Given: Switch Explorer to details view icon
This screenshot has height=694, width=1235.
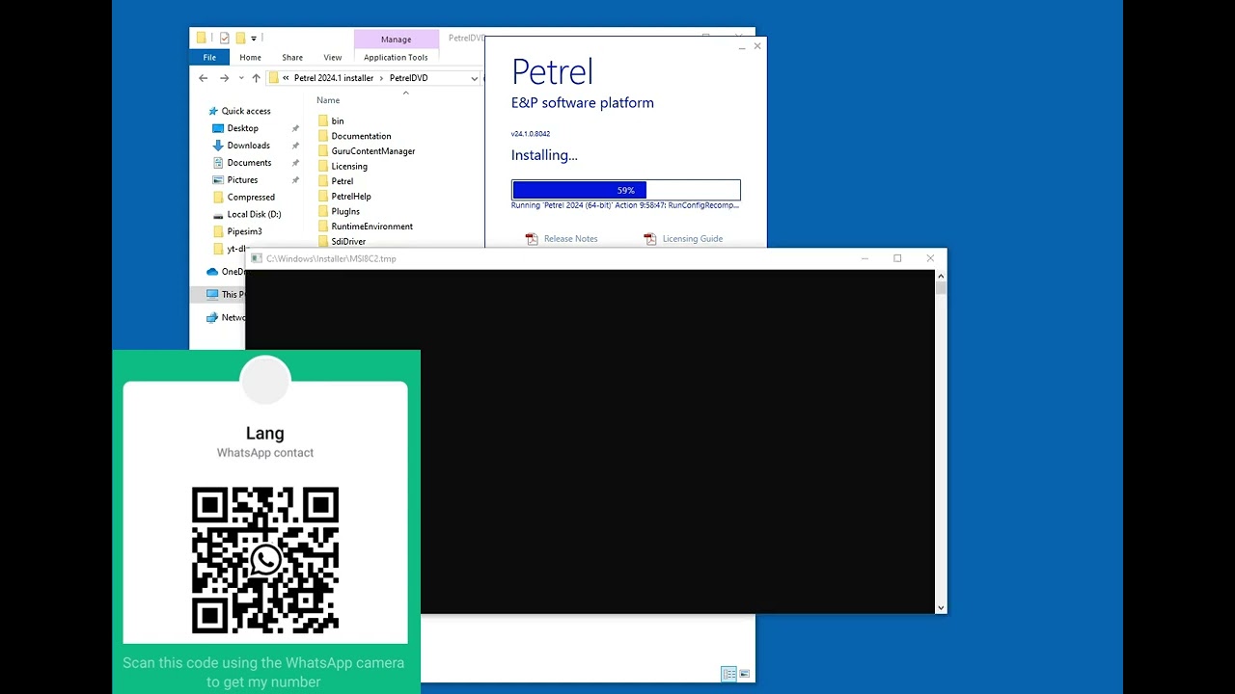Looking at the screenshot, I should coord(728,674).
